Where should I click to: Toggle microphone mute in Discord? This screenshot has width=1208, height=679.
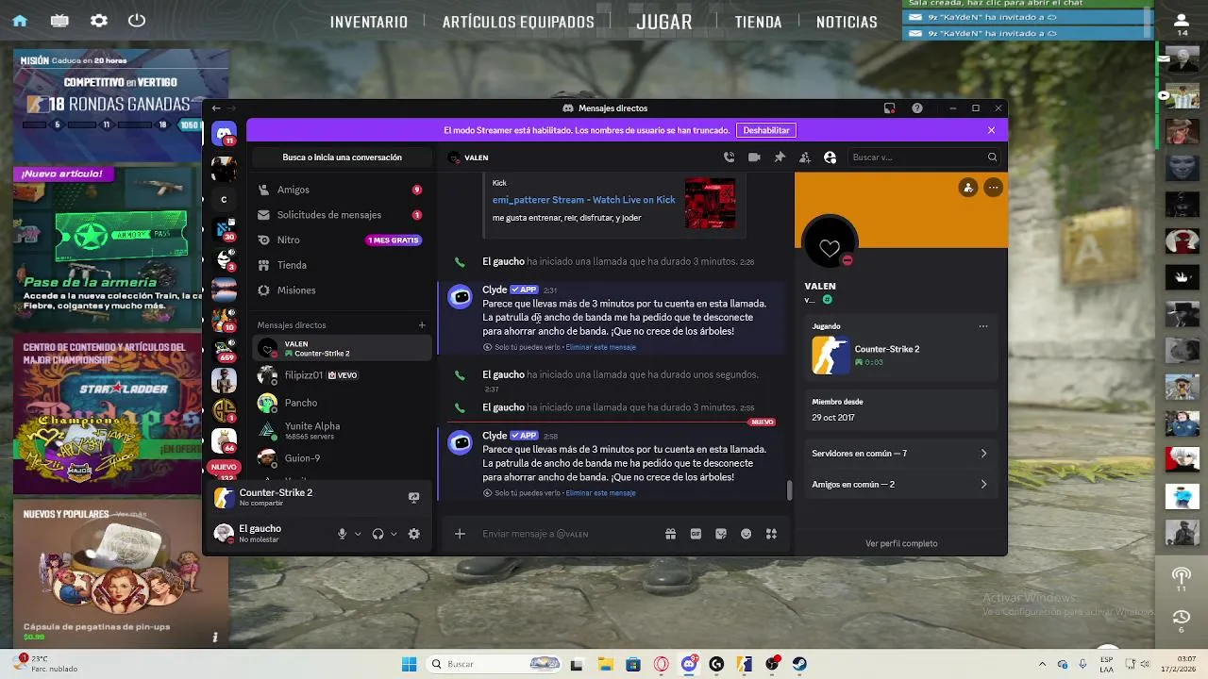(343, 534)
